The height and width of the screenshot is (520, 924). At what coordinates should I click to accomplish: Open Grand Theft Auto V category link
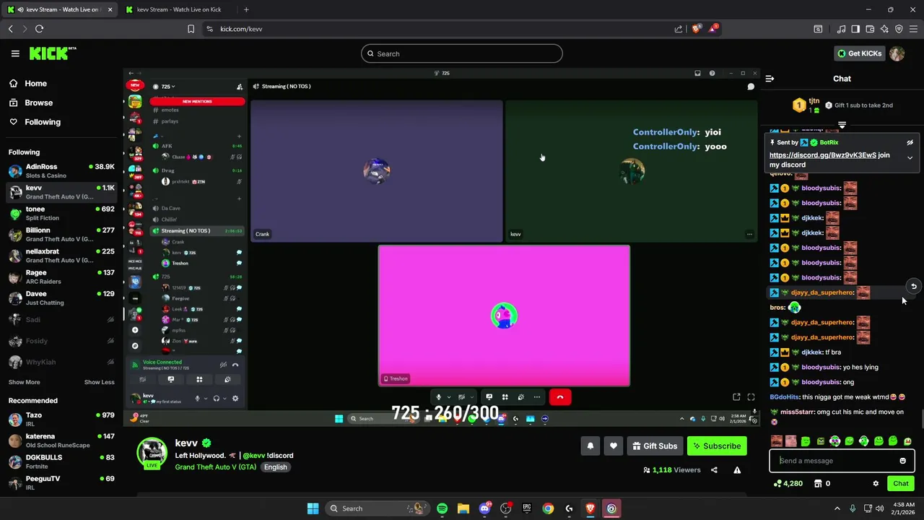pyautogui.click(x=215, y=467)
